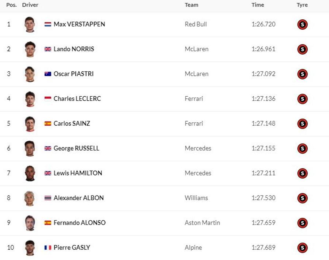
Task: Click the Netherlands flag next to Max Verstappen
Action: tap(48, 25)
